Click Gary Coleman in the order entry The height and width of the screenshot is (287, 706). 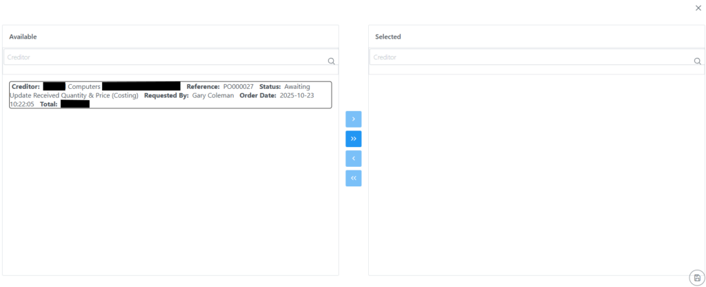[x=212, y=95]
